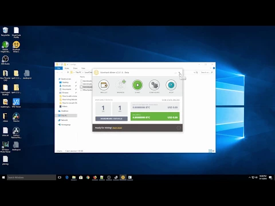
Task: Open Microsoft Edge from taskbar
Action: click(67, 177)
